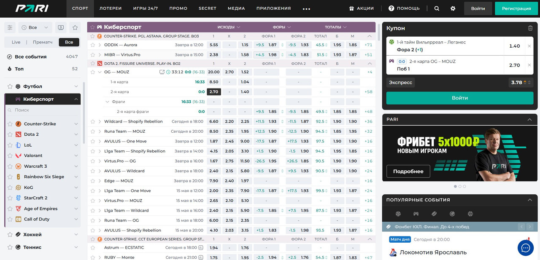This screenshot has width=540, height=260.
Task: Select odds 5.55 for ODDIK — Aurora
Action: (x=214, y=45)
